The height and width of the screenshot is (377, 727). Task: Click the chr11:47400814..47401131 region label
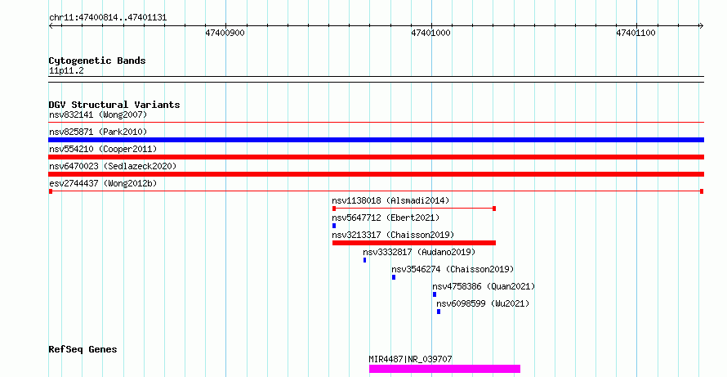pyautogui.click(x=108, y=18)
